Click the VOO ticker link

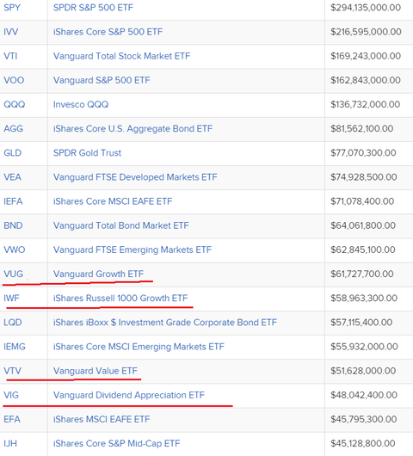click(14, 80)
